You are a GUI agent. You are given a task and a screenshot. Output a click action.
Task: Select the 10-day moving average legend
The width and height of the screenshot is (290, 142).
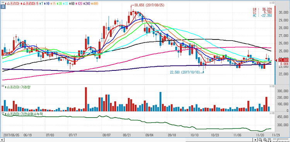(47, 3)
